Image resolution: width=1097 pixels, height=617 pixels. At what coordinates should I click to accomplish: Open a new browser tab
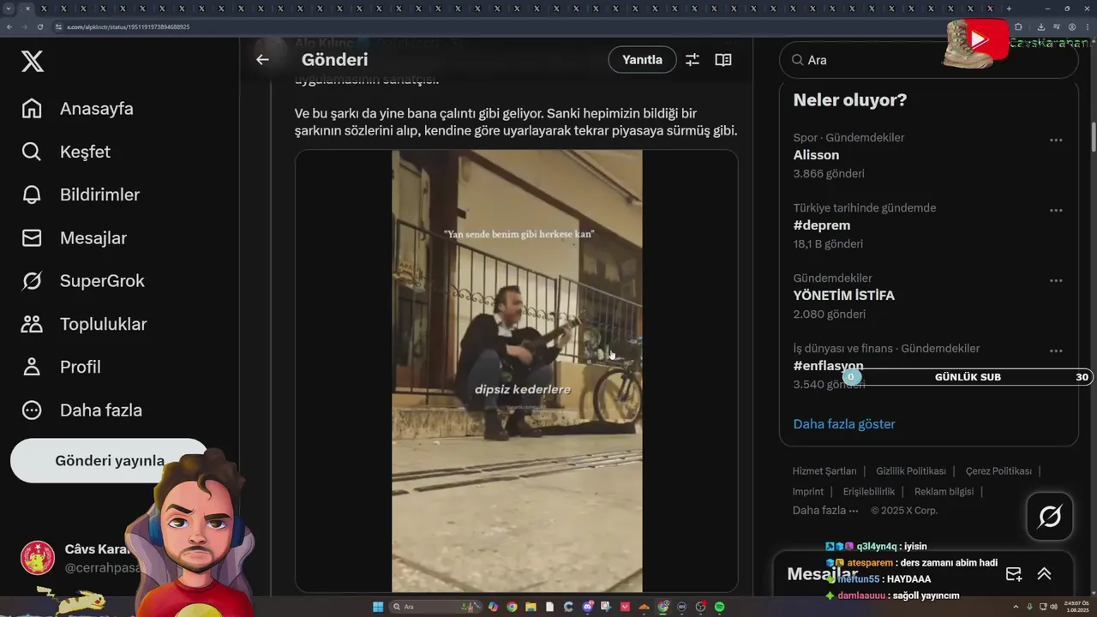point(1009,9)
